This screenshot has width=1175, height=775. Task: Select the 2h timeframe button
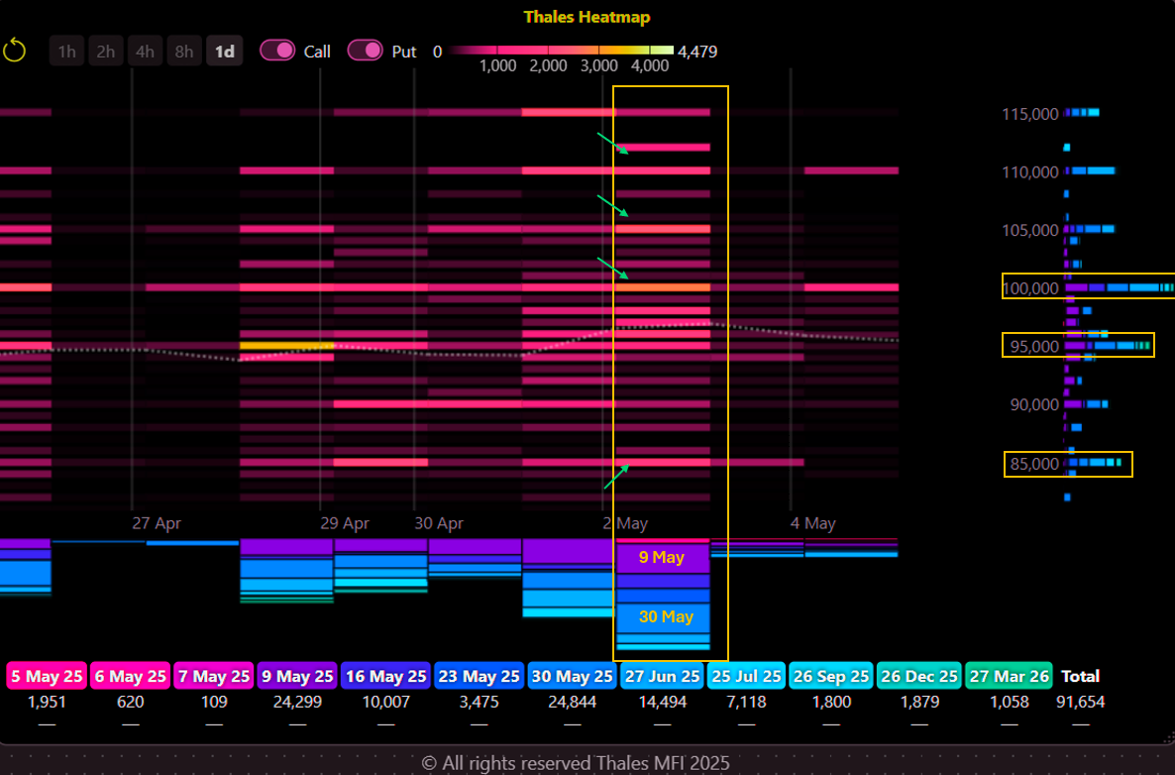[x=106, y=51]
